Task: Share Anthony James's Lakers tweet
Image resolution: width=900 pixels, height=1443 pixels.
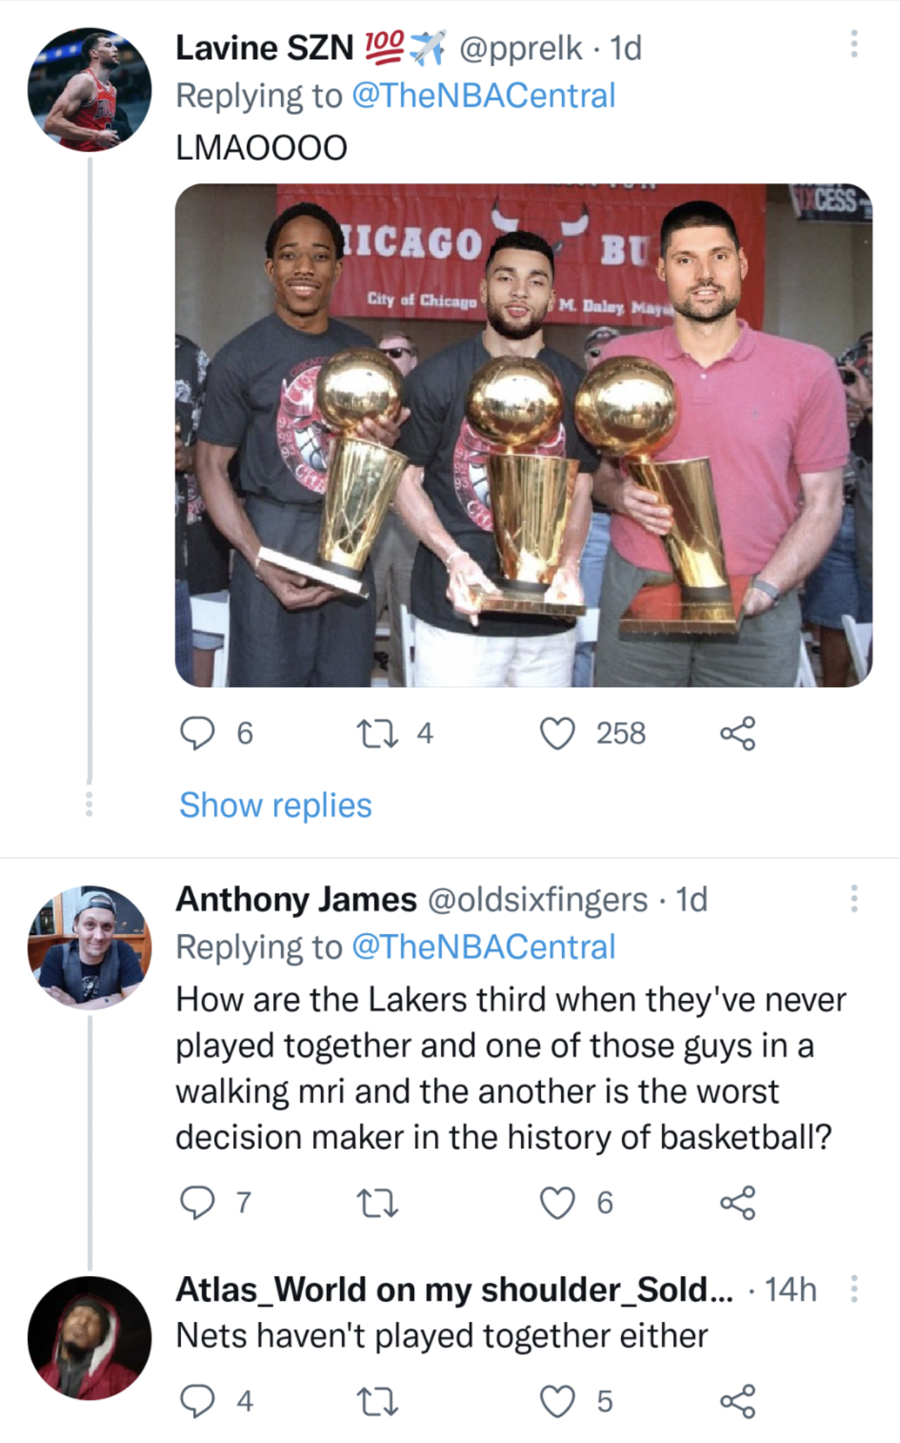Action: tap(737, 1202)
